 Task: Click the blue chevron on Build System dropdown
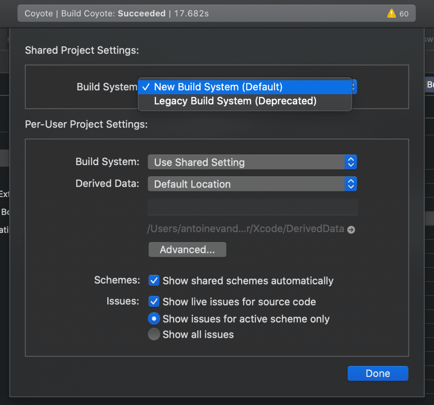pos(351,162)
